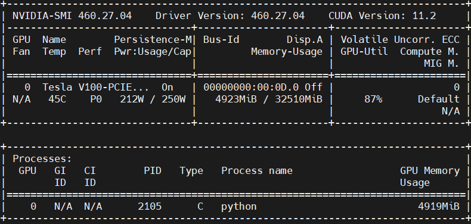
Task: Click the Persistence-M On value
Action: (168, 88)
